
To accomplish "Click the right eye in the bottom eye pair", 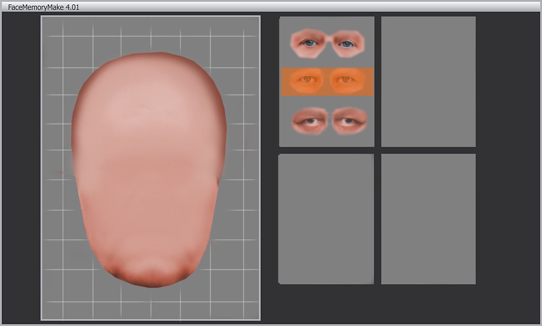I will 348,121.
